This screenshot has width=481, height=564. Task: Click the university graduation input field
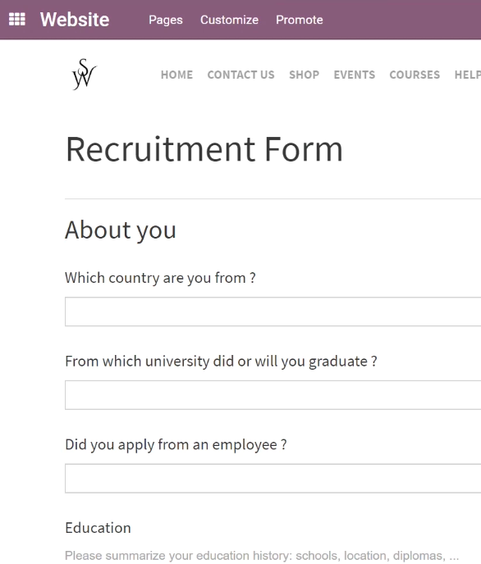pos(273,395)
